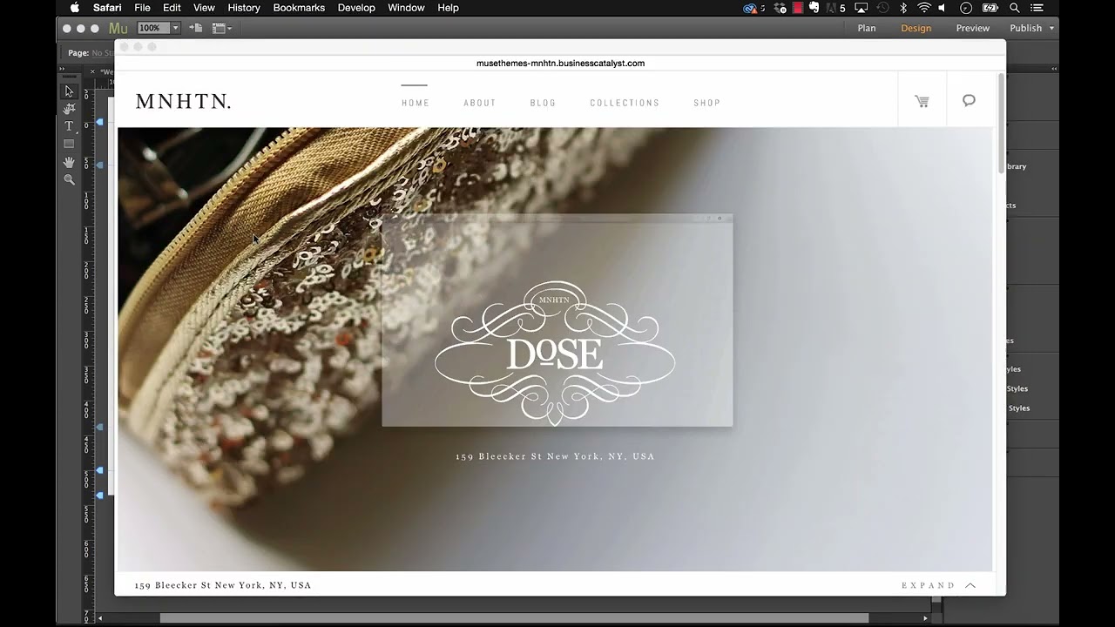Click the Evernote elephant menu bar icon

click(x=814, y=8)
